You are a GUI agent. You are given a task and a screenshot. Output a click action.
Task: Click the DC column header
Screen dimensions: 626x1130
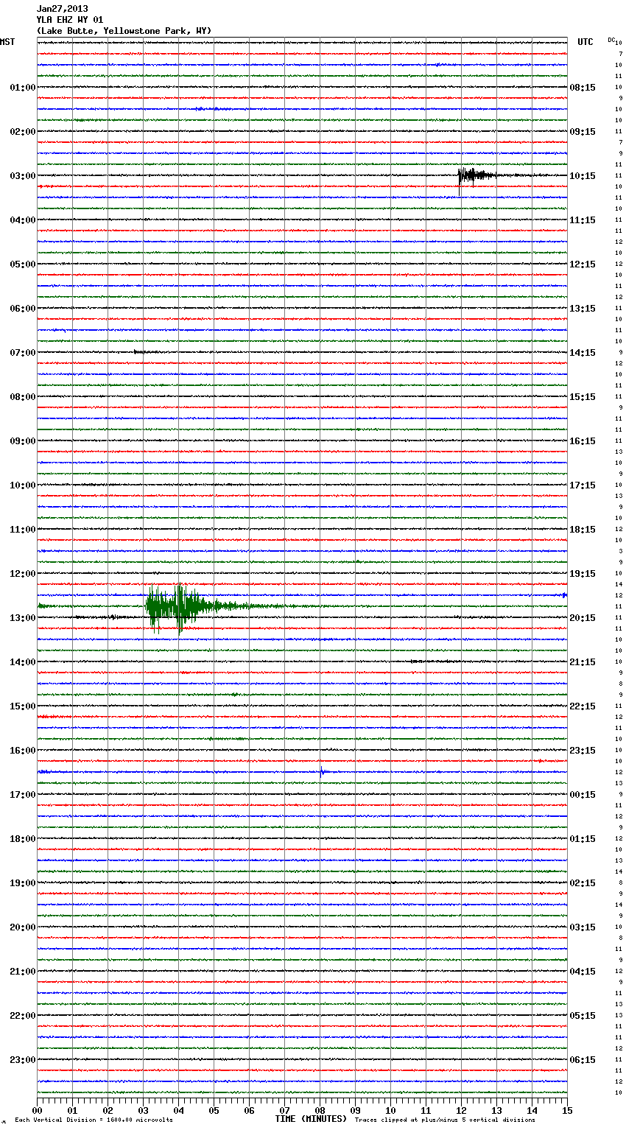[611, 40]
